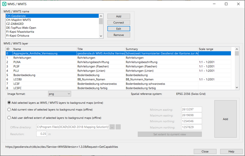Select 'Add user defined extent' offline option
Image resolution: width=245 pixels, height=156 pixels.
9,118
